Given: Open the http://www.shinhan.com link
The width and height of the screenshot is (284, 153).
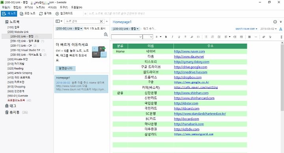Looking at the screenshot, I should 191,93.
